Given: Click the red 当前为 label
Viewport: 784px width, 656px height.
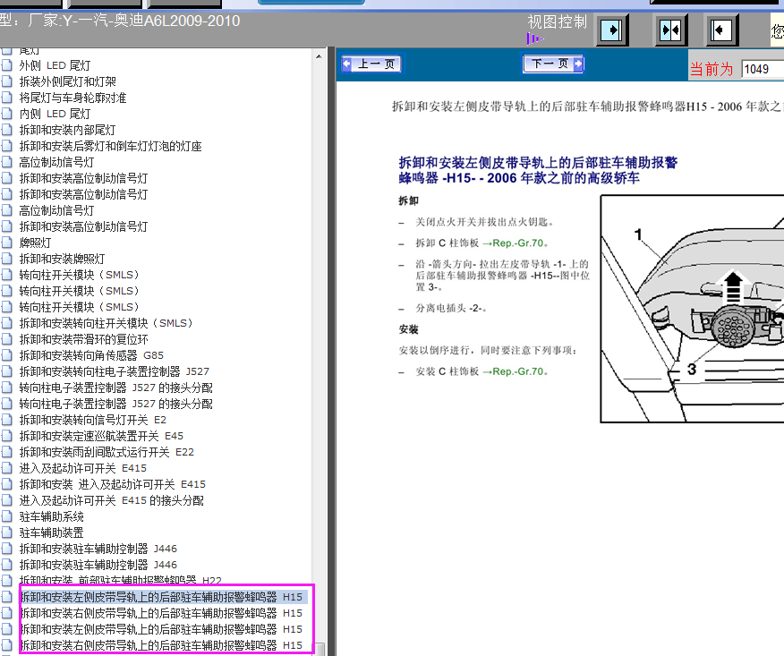Looking at the screenshot, I should 712,70.
